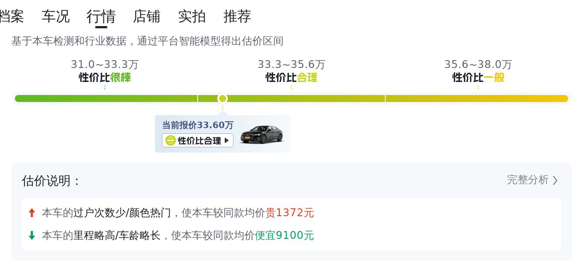
Task: Open the 完整分析 link
Action: pyautogui.click(x=528, y=180)
